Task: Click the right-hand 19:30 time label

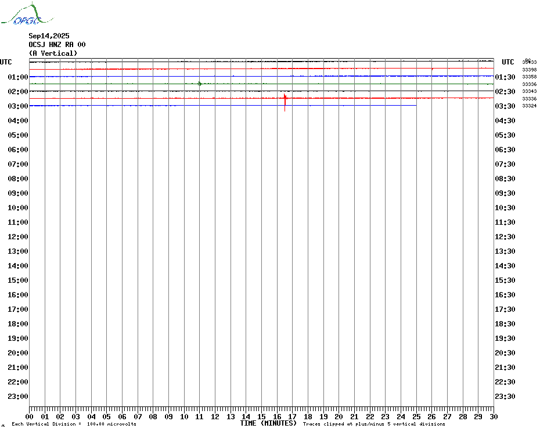Action: pyautogui.click(x=505, y=339)
